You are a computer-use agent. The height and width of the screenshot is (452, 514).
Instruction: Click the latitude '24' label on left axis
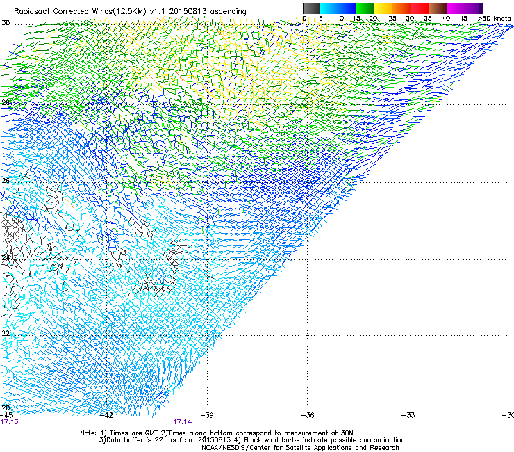6,257
